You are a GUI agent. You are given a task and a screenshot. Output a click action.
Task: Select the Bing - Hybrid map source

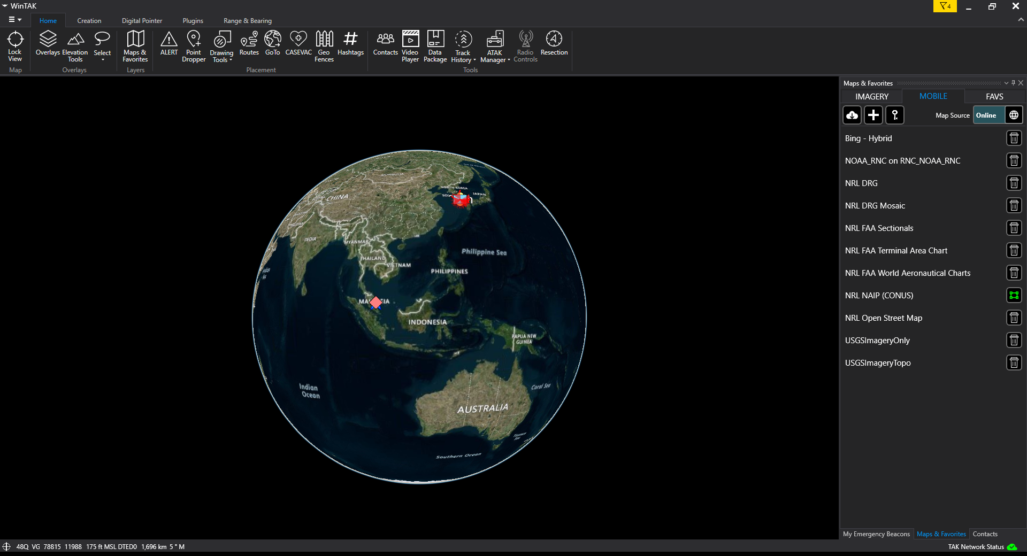tap(869, 138)
